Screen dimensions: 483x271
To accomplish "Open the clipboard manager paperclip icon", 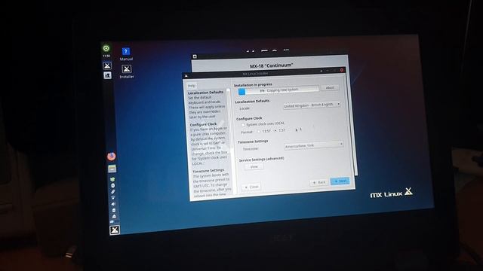I will [x=113, y=192].
